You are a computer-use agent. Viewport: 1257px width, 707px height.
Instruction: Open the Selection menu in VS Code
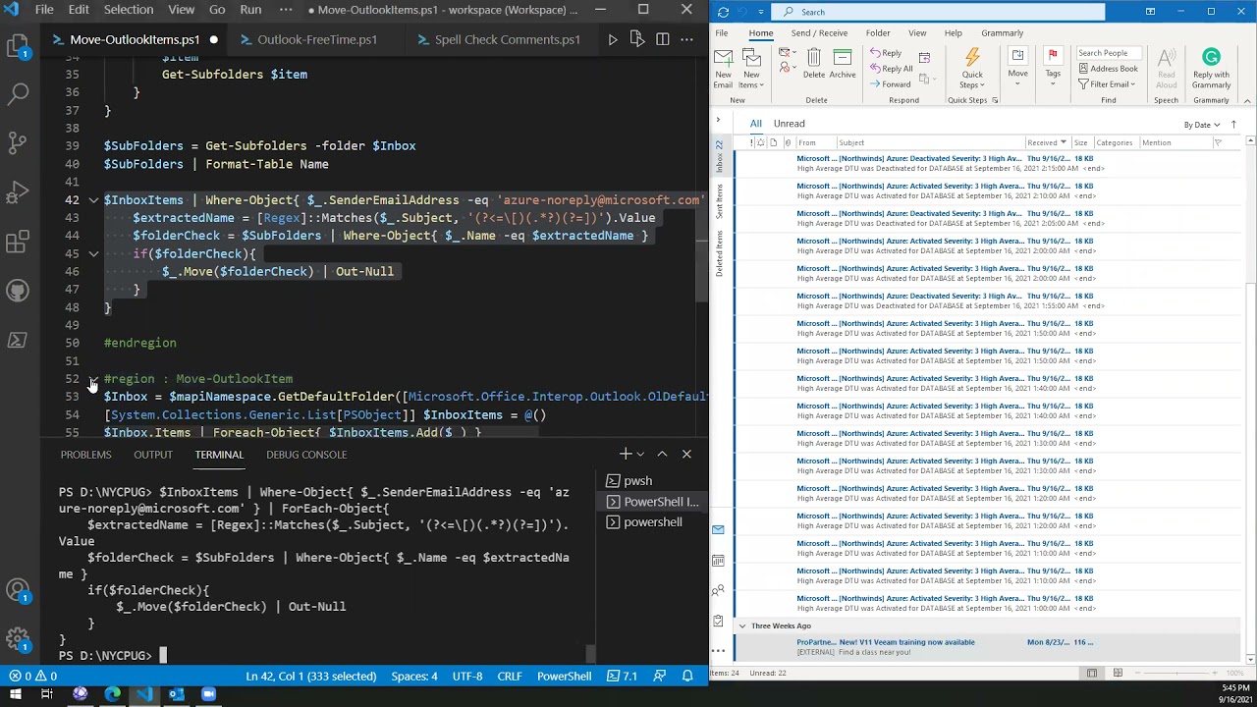tap(129, 10)
